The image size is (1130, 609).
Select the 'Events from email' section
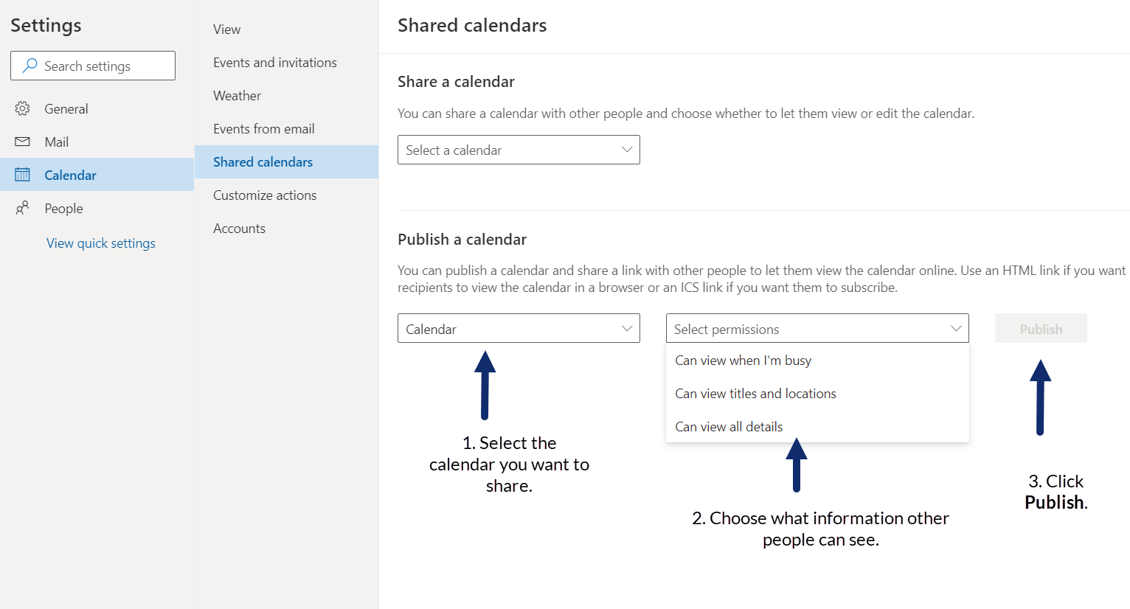263,128
